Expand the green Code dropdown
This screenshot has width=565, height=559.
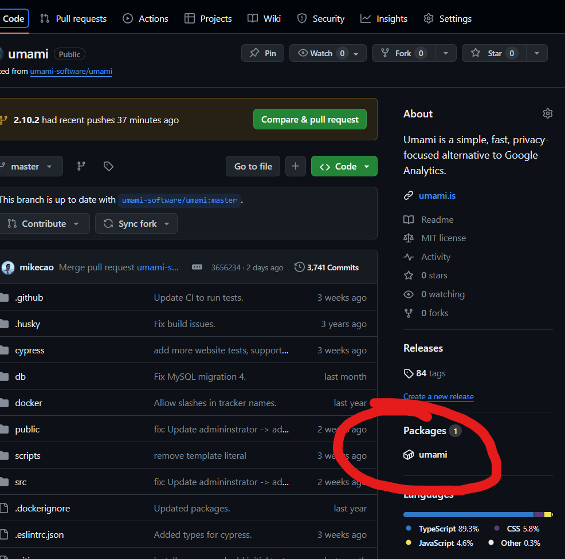(344, 166)
